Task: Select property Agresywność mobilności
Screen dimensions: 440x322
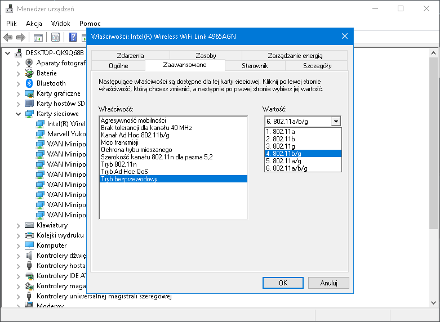Action: [174, 120]
